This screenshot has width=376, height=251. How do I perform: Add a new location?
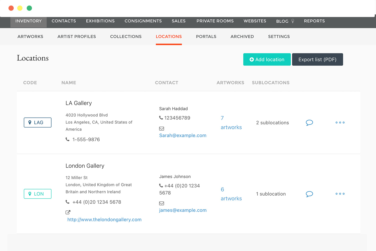(267, 59)
